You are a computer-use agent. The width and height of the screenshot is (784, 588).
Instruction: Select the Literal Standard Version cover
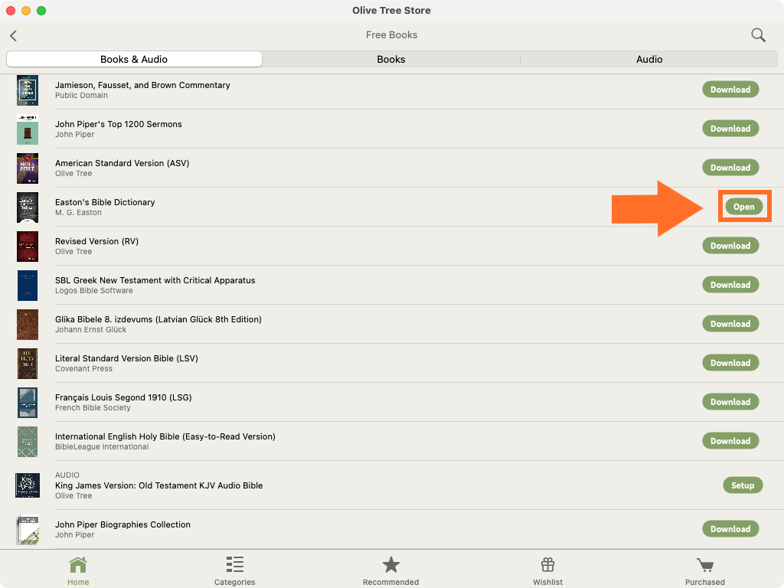coord(28,363)
